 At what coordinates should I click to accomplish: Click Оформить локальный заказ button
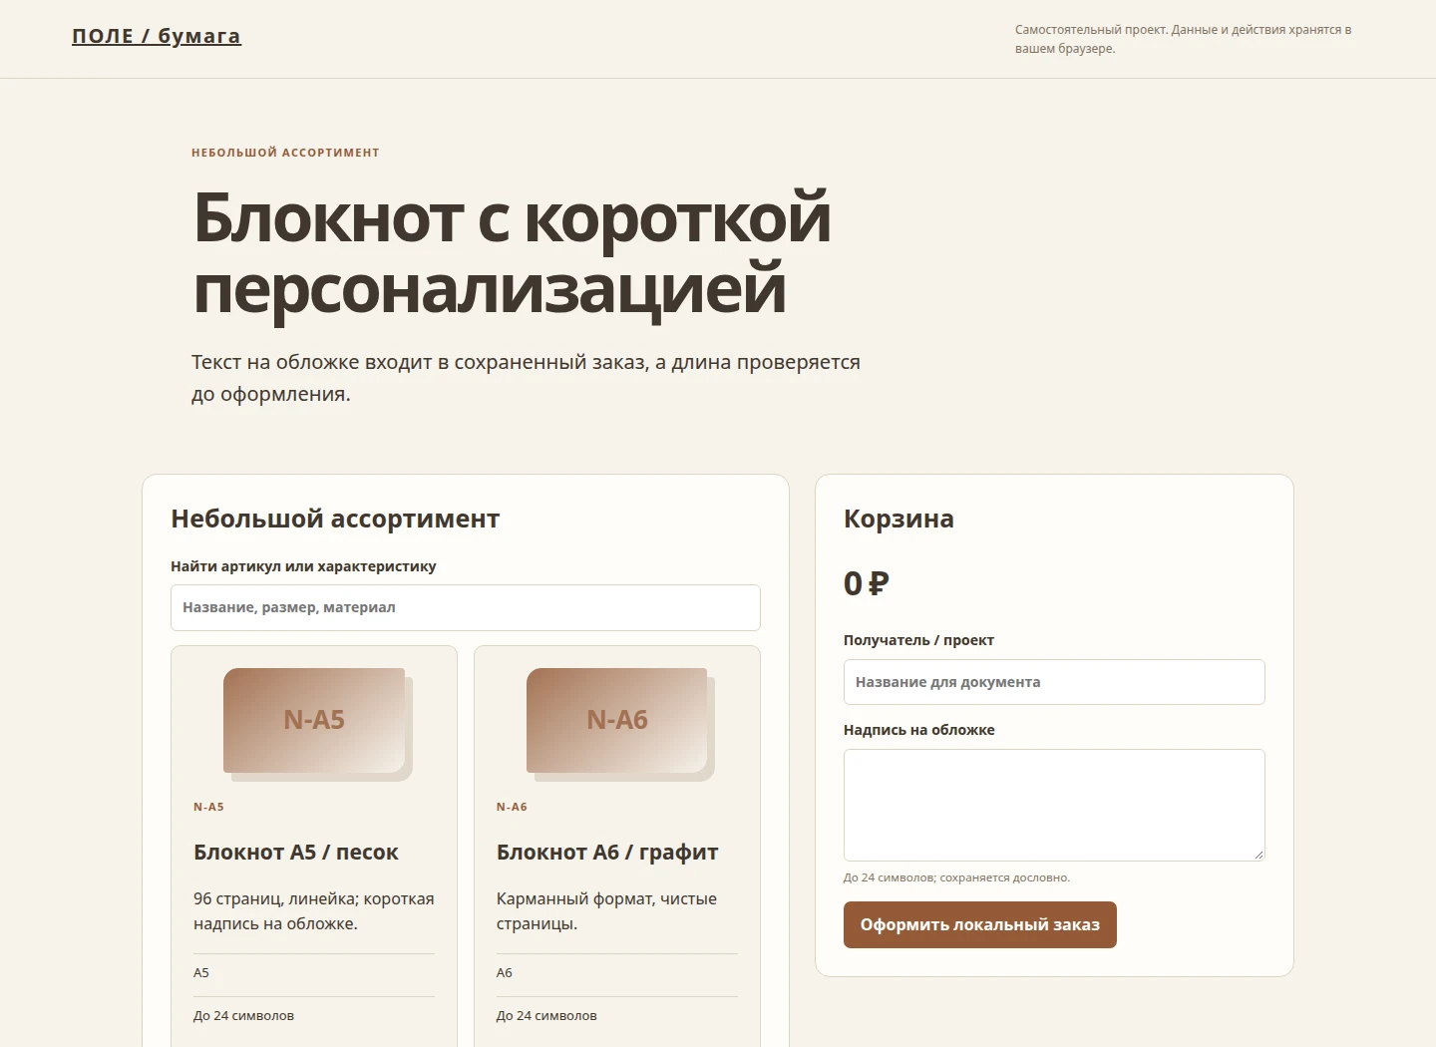pyautogui.click(x=980, y=924)
